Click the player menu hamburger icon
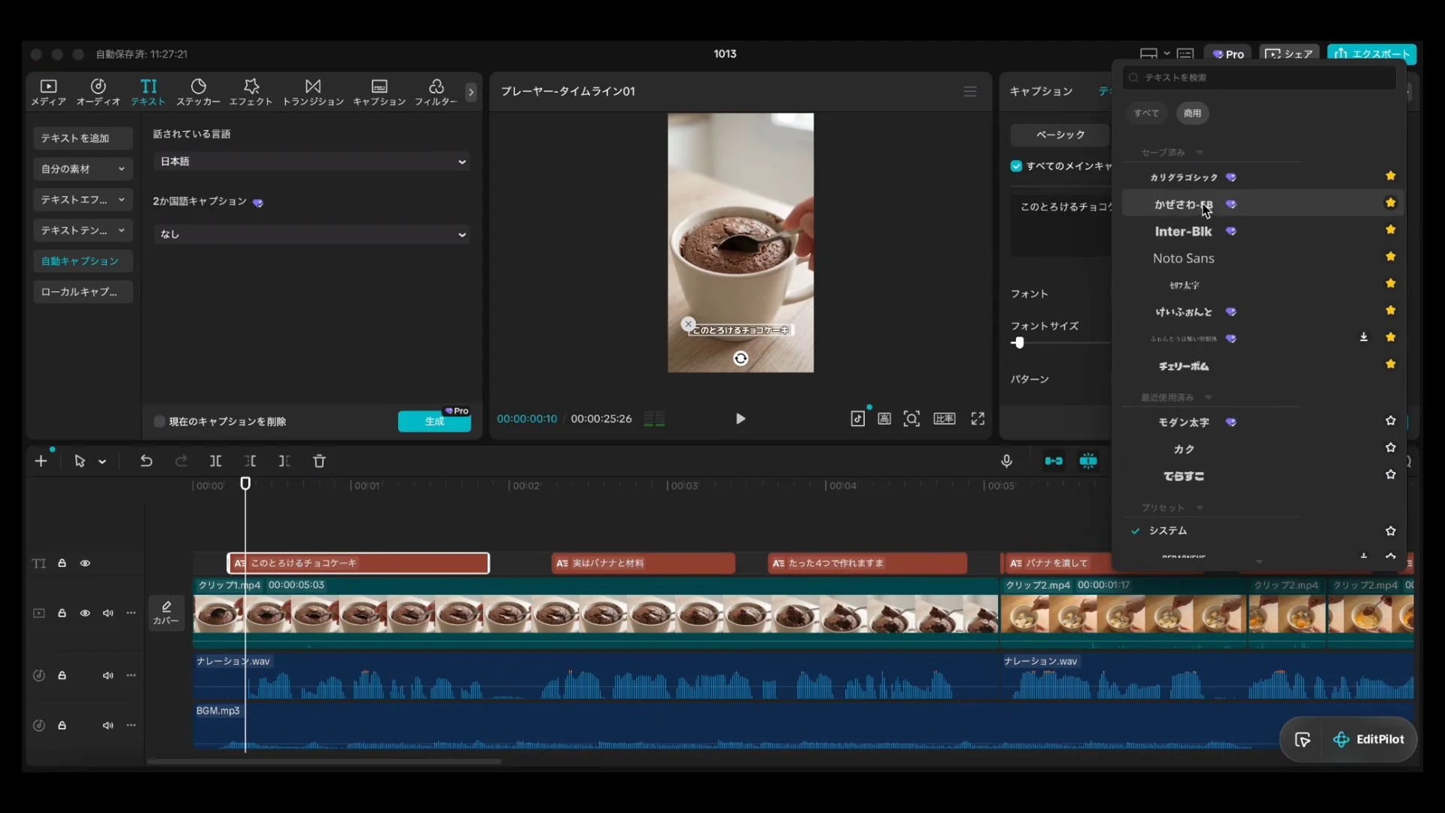Image resolution: width=1445 pixels, height=813 pixels. (970, 91)
